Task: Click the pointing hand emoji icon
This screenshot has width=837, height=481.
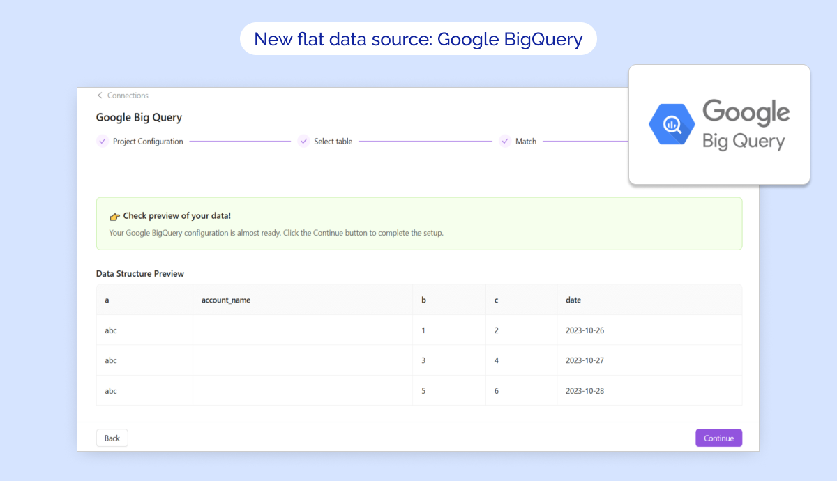Action: (115, 217)
